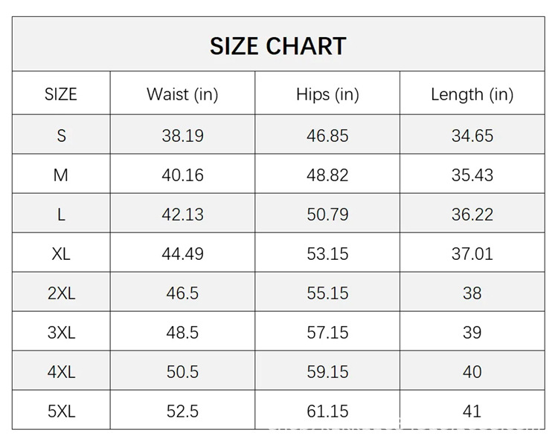Click the 5XL size row label
This screenshot has height=447, width=558.
point(61,411)
